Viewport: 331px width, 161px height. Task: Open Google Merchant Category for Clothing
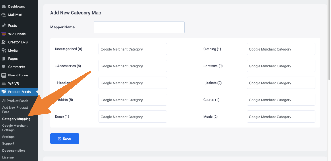(281, 49)
